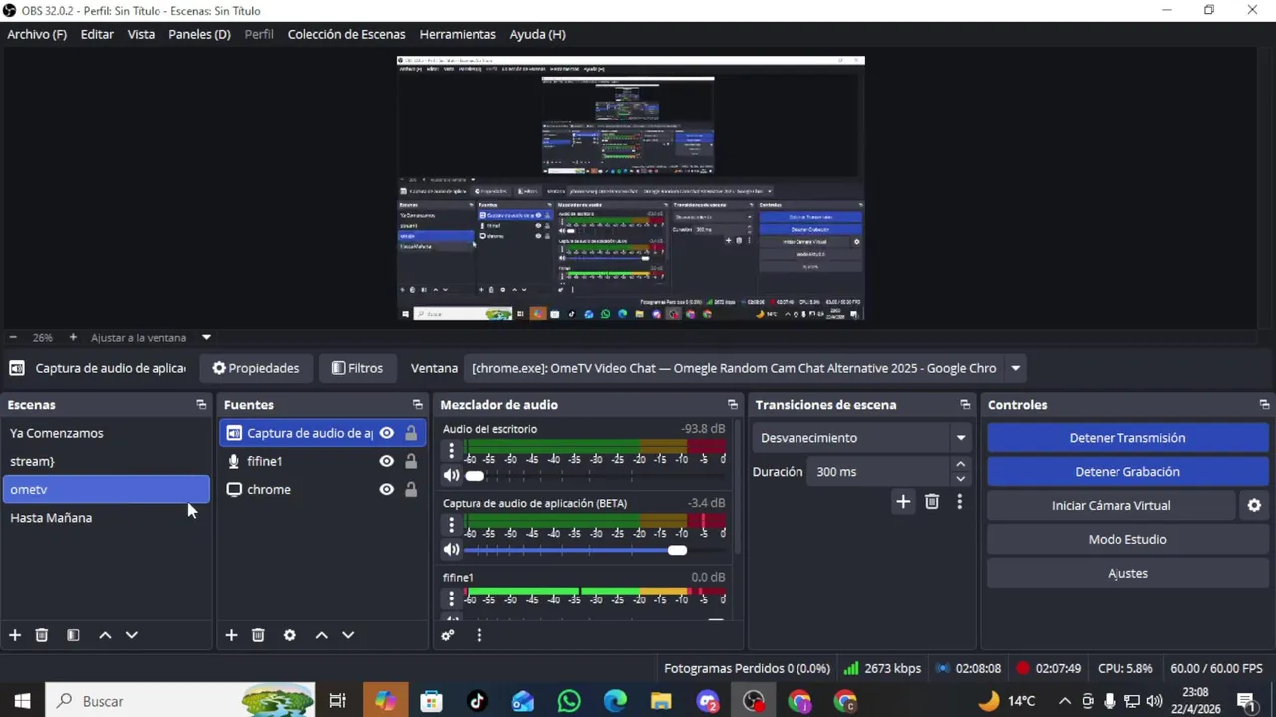
Task: Mute Captura de audio de aplicación speaker
Action: (x=452, y=550)
